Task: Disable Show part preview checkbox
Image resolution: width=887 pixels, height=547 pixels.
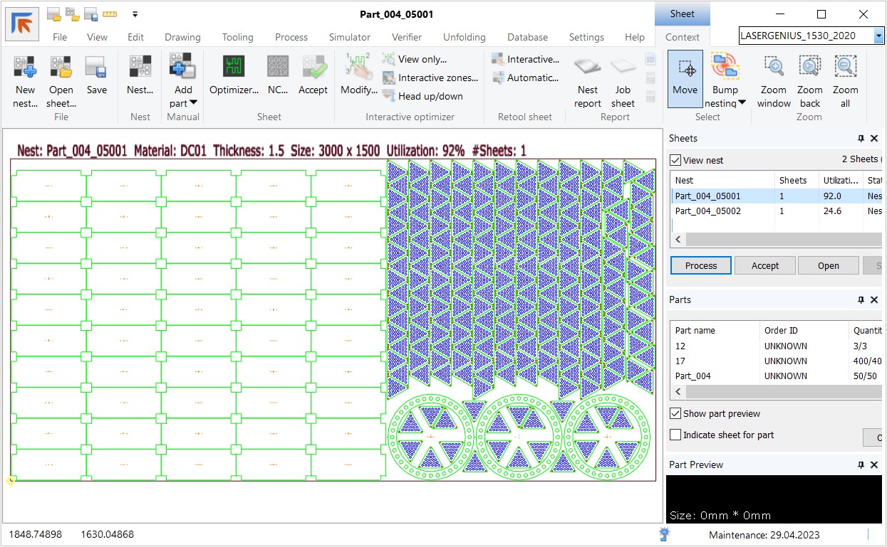Action: [676, 413]
